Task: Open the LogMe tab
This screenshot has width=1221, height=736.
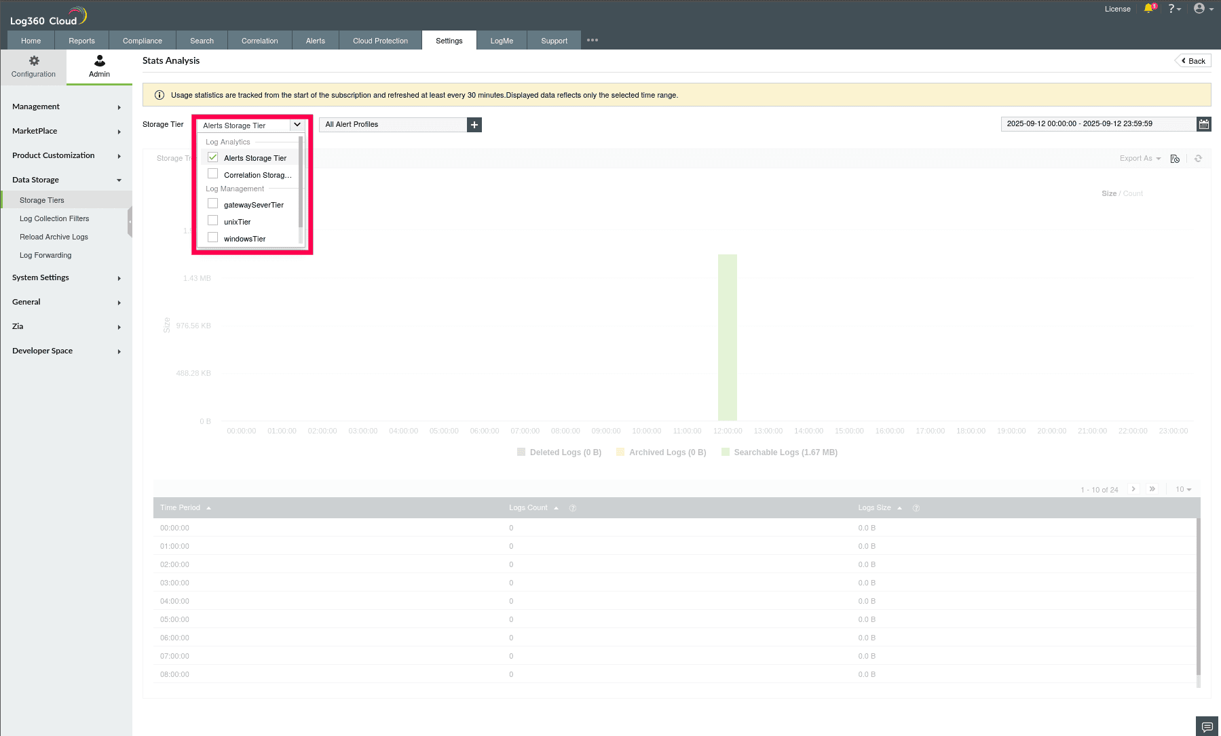Action: (x=502, y=41)
